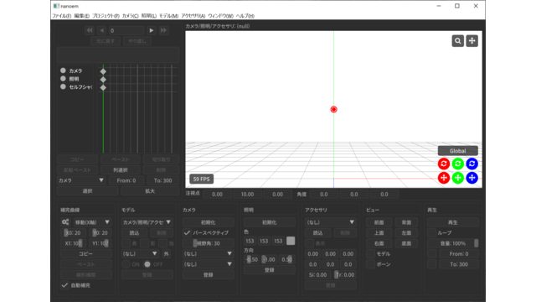536x302 pixels.
Task: Select the 照明 keyframe diamond on timeline
Action: [103, 80]
